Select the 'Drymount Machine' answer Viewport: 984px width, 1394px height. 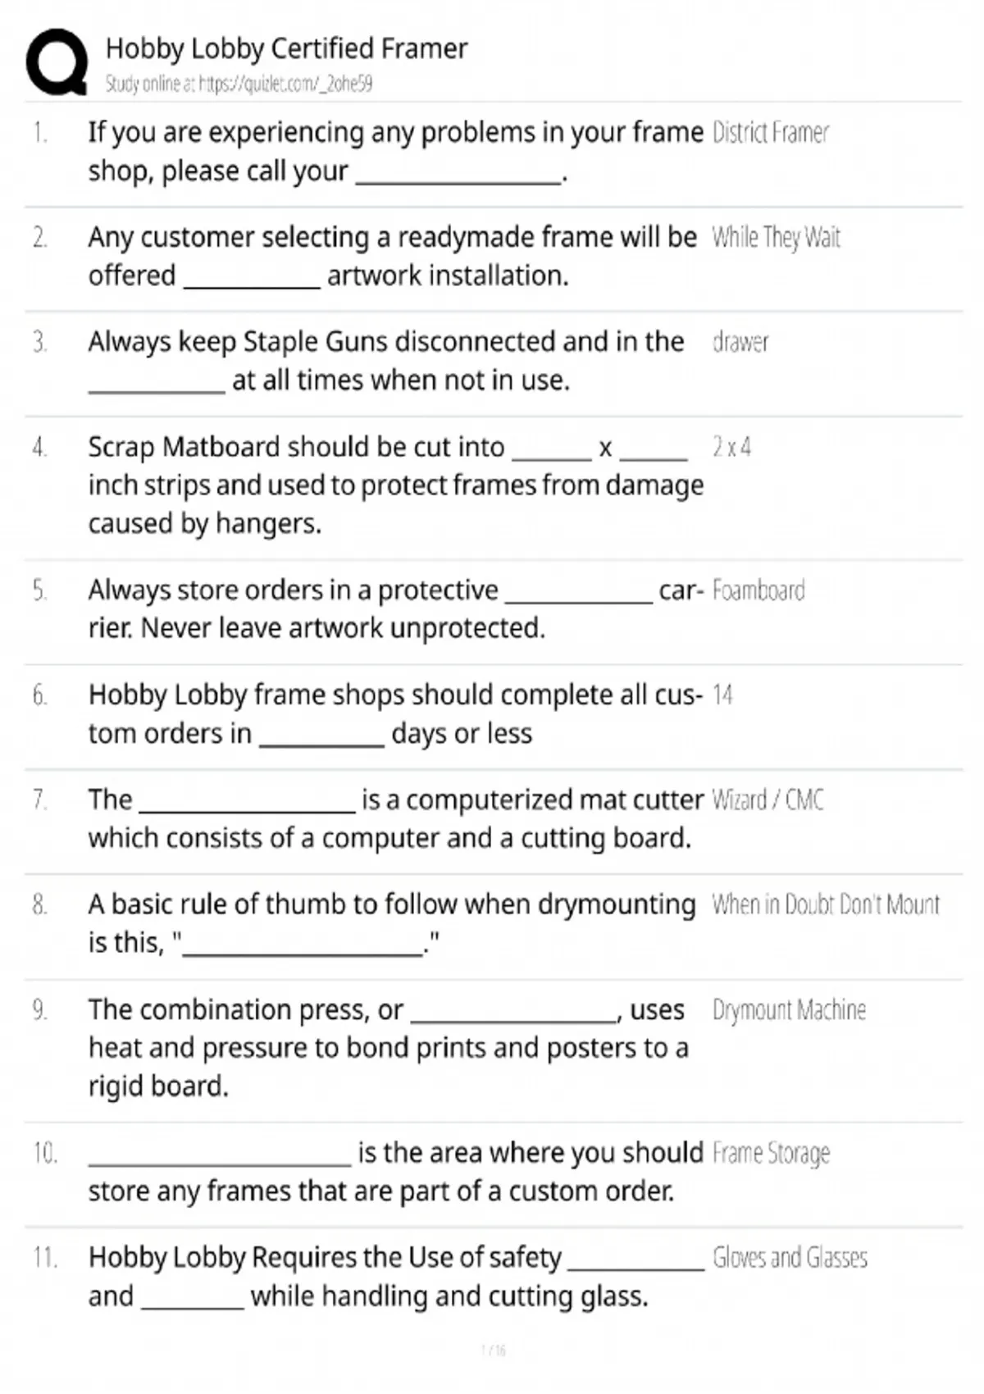click(x=789, y=1009)
